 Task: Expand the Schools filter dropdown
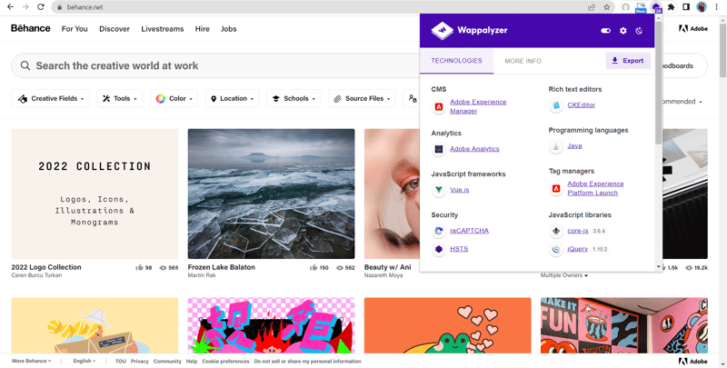[294, 98]
